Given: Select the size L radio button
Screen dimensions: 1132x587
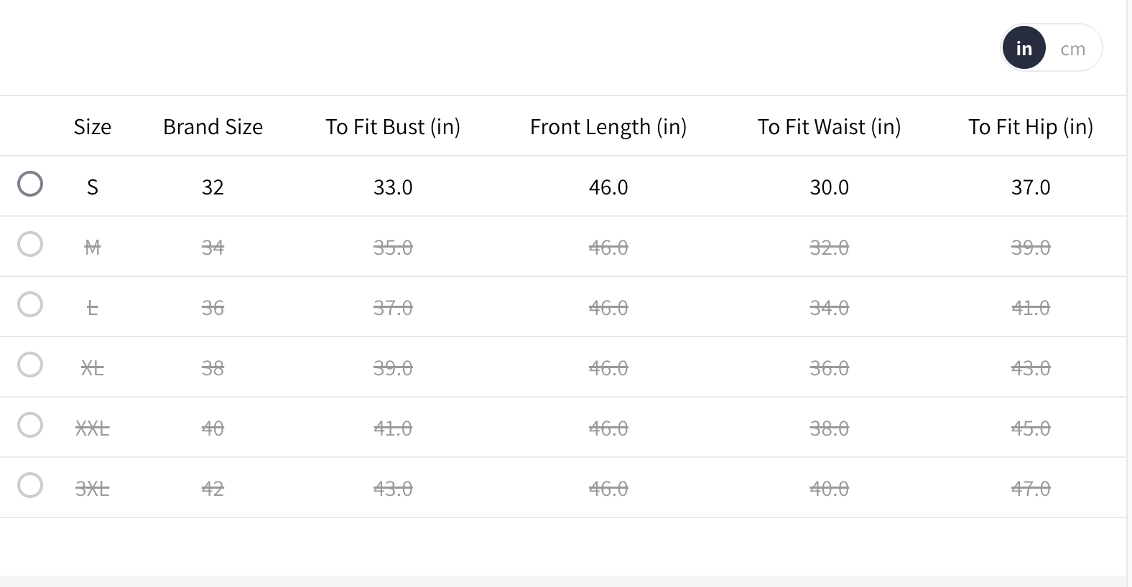Looking at the screenshot, I should pos(30,304).
